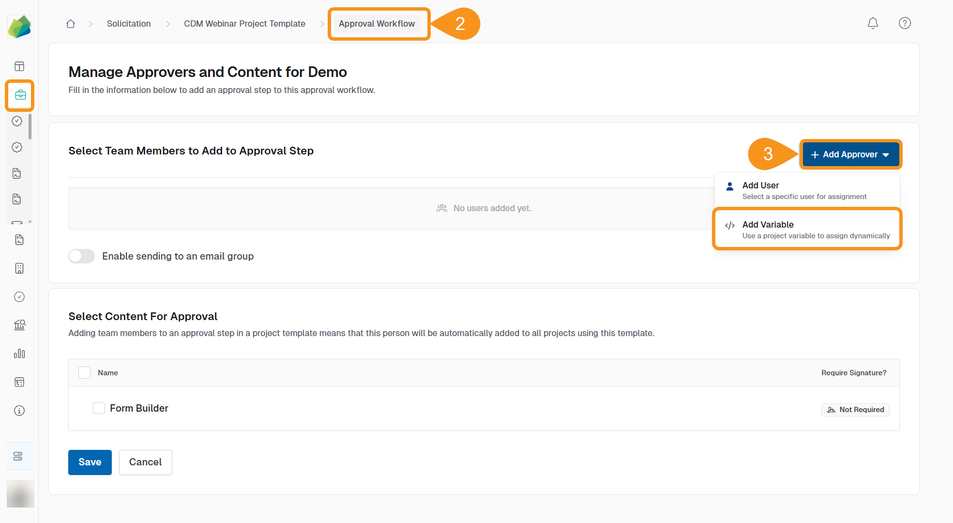This screenshot has height=523, width=953.
Task: Click the info circle sidebar icon
Action: click(19, 411)
